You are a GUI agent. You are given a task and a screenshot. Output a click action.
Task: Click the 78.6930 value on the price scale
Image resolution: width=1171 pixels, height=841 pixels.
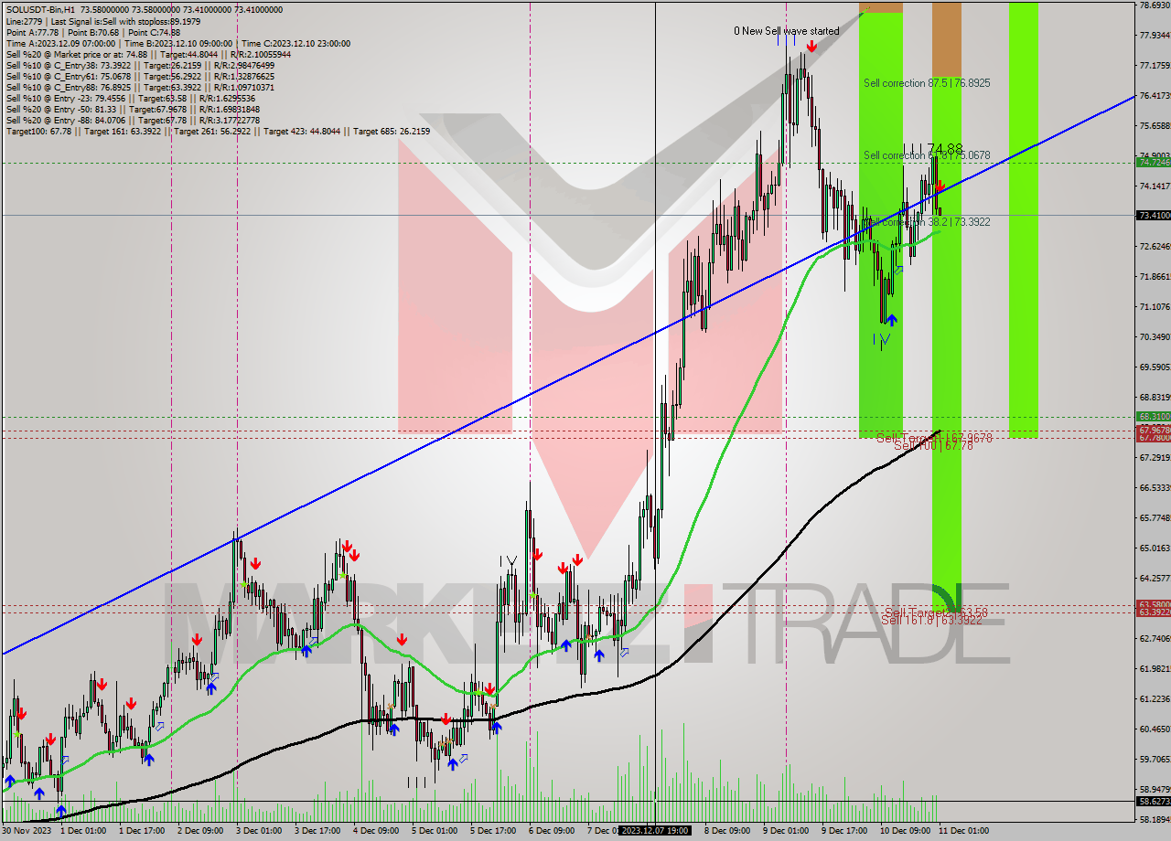[x=1155, y=5]
